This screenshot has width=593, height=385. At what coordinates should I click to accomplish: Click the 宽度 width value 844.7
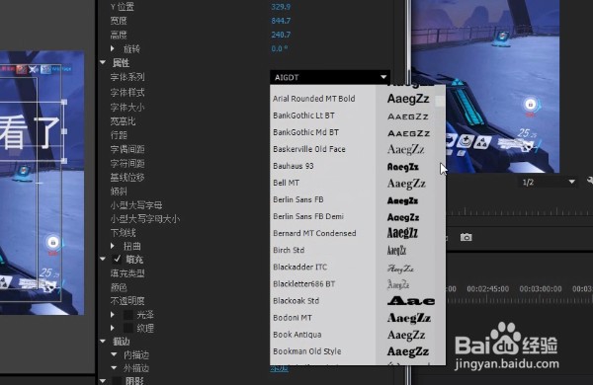coord(281,21)
